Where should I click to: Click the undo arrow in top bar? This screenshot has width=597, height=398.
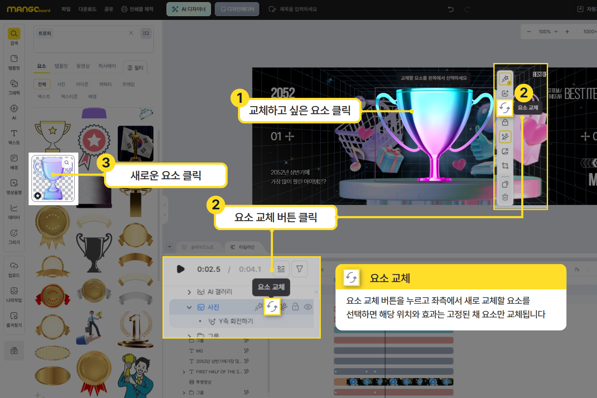click(x=451, y=9)
